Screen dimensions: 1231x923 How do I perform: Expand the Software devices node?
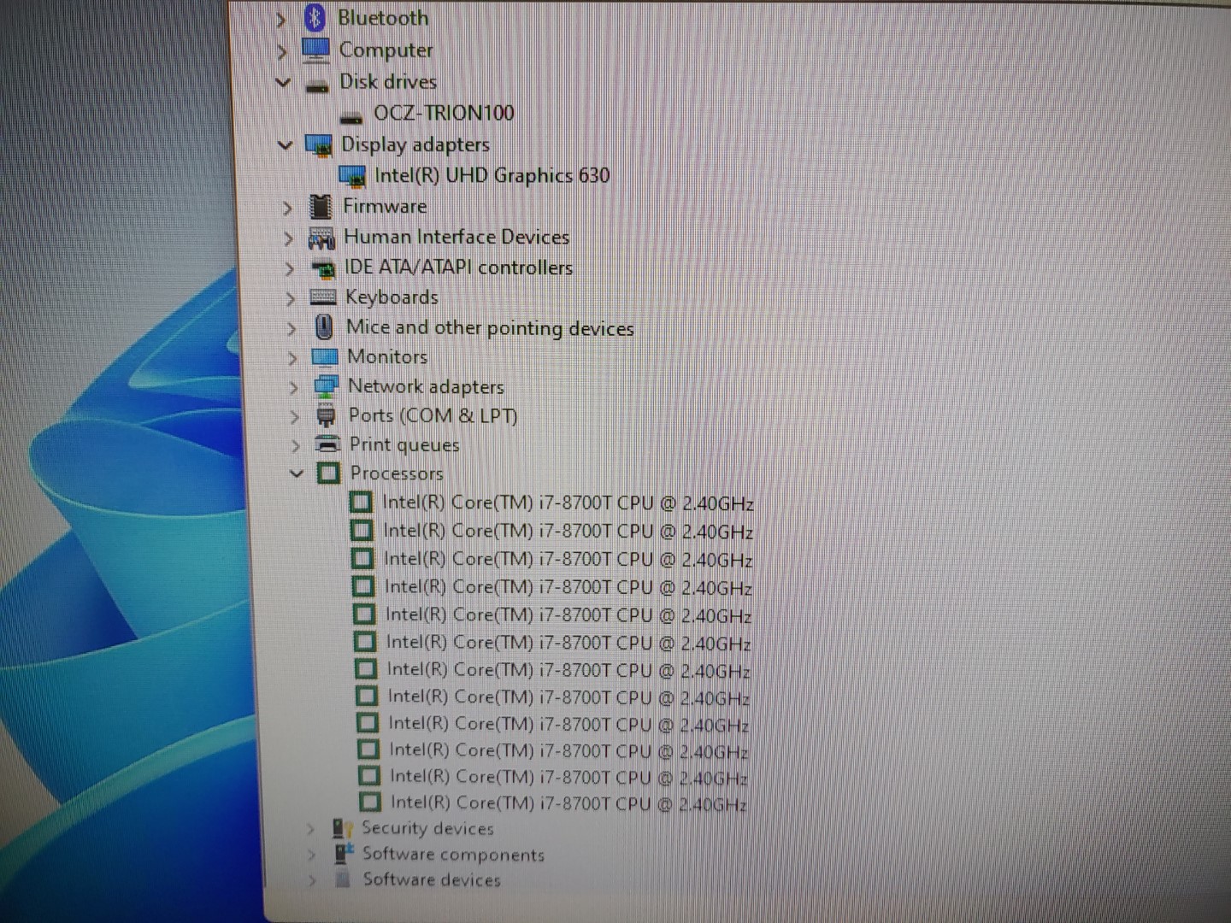[x=312, y=880]
